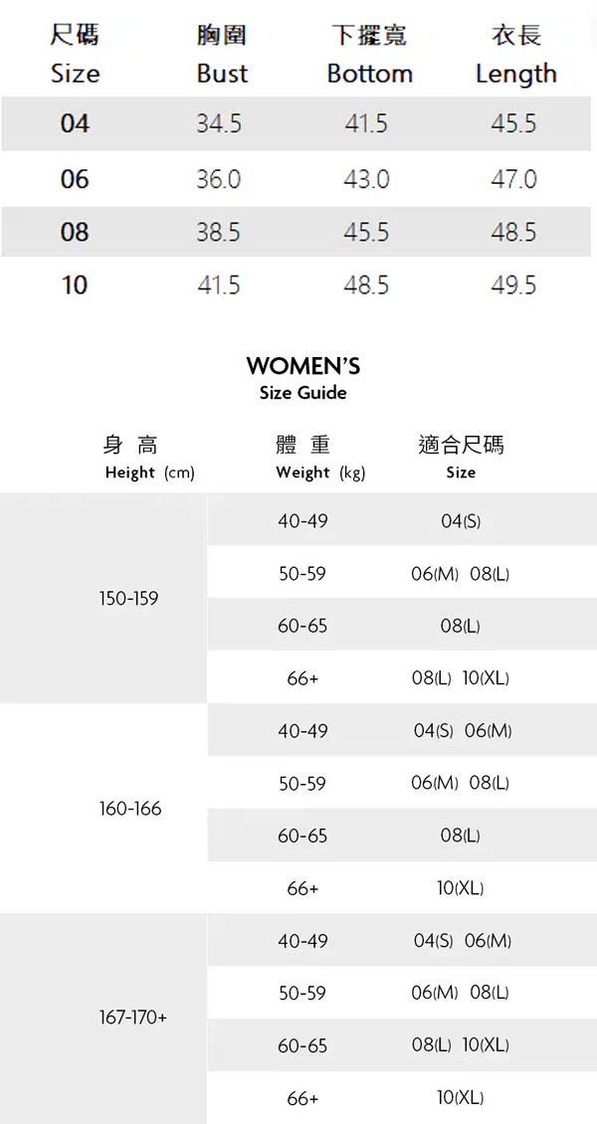Click the 167-170+ height range cell
Image resolution: width=597 pixels, height=1124 pixels.
tap(133, 1019)
